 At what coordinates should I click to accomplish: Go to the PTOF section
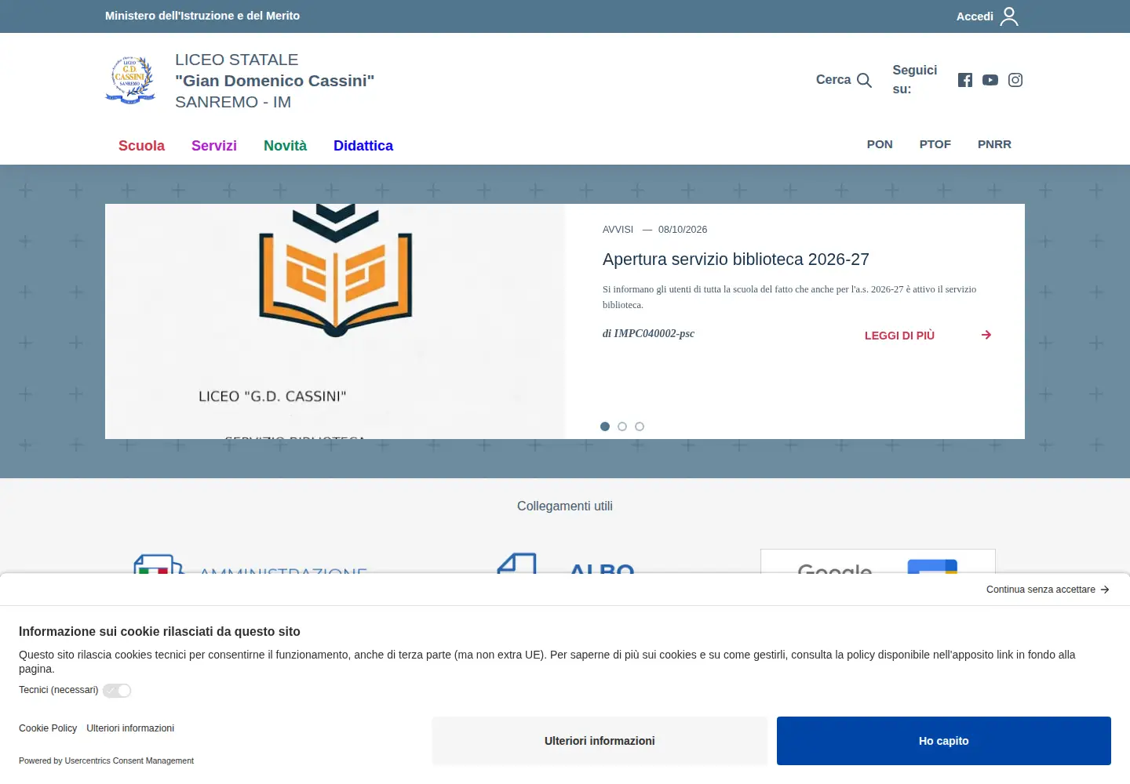935,144
